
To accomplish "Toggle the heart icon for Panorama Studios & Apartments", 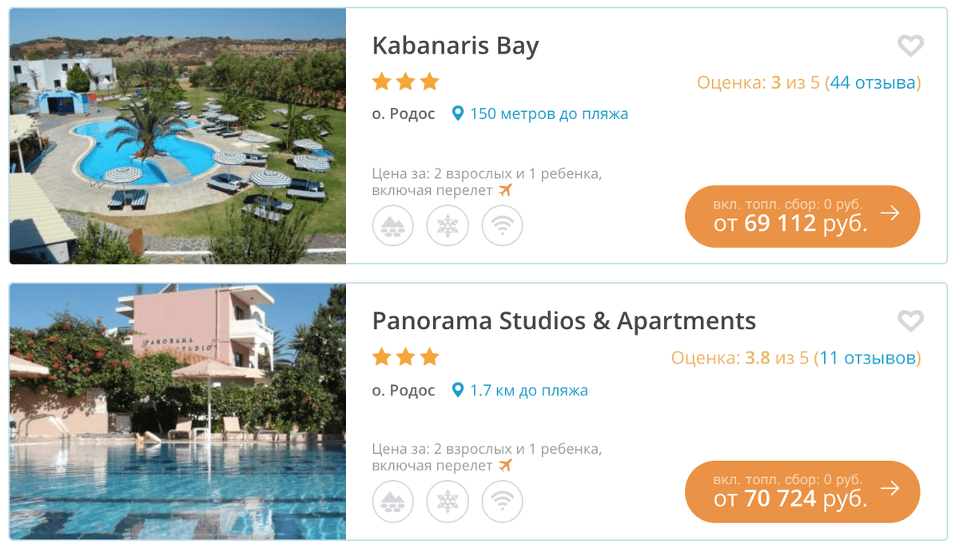I will [910, 321].
